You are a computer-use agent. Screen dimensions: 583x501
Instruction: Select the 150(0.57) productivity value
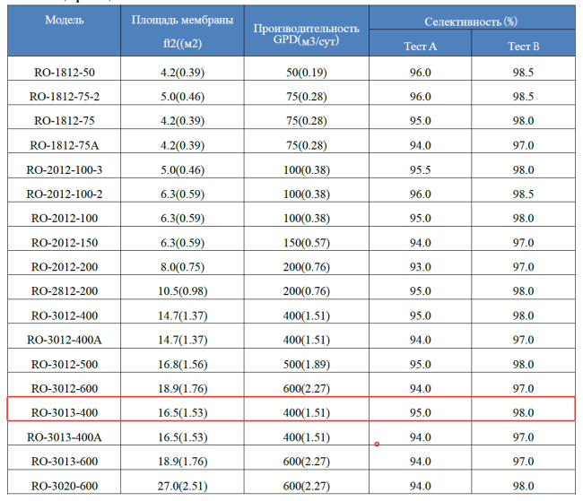(x=307, y=241)
